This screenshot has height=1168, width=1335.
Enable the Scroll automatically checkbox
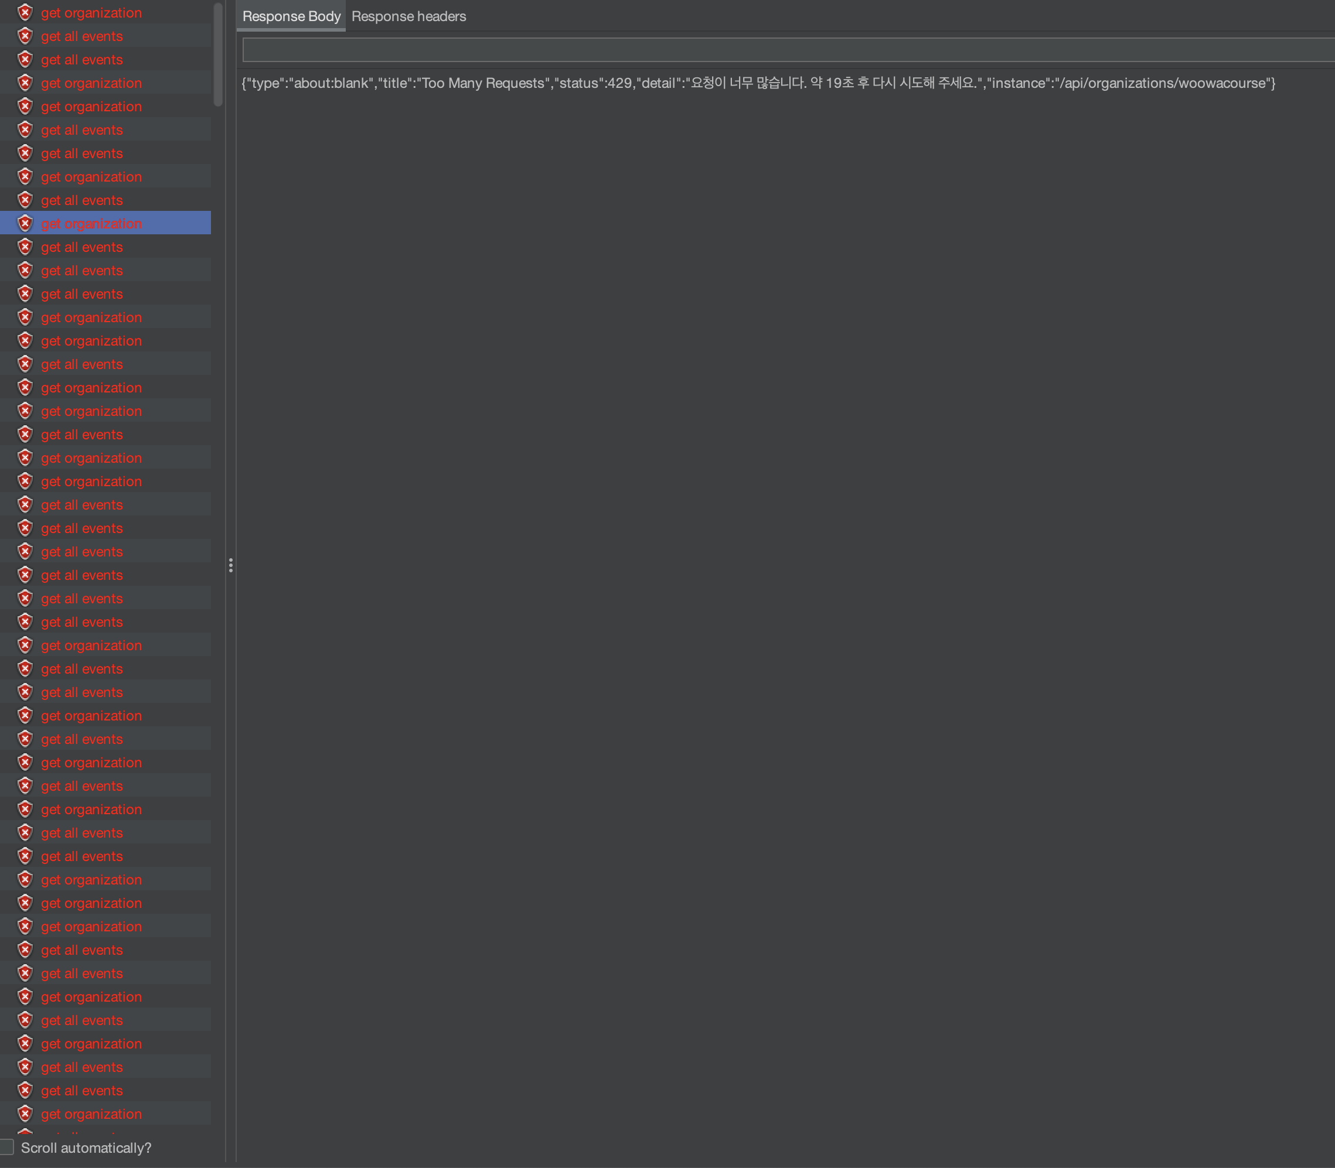coord(7,1147)
